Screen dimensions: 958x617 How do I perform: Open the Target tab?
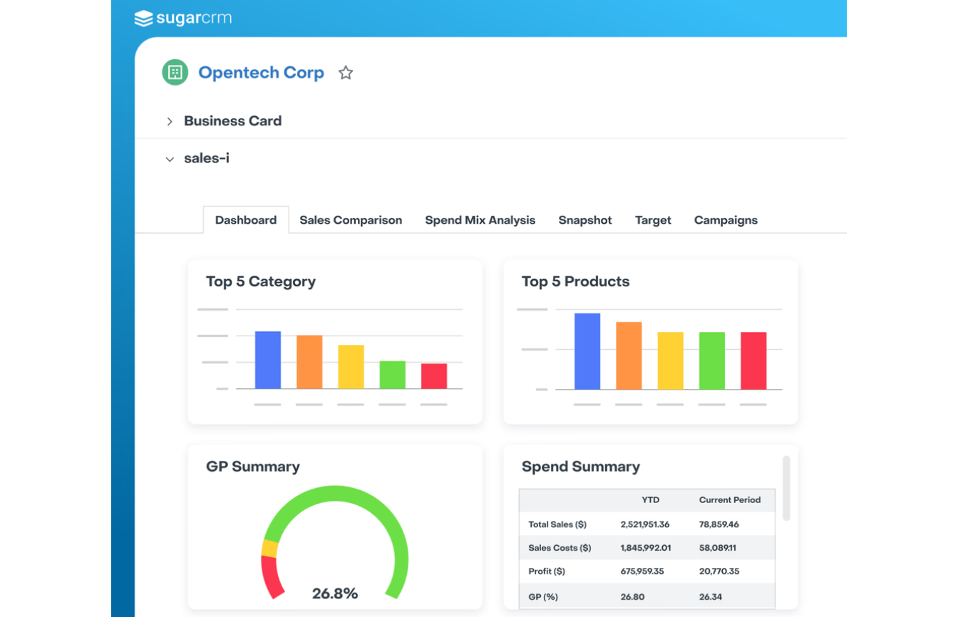tap(653, 220)
